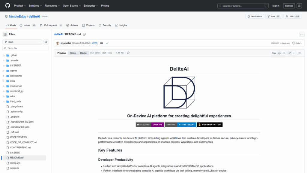Click the Go to file search field

point(25,48)
